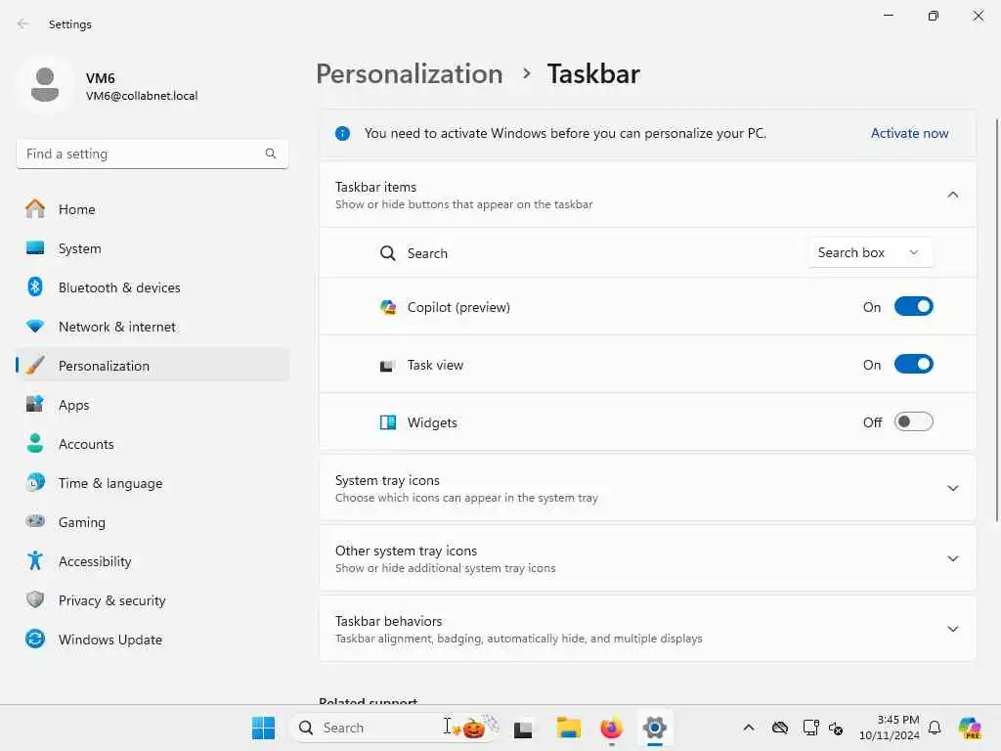Open Copilot from the taskbar corner
This screenshot has width=1001, height=751.
970,728
